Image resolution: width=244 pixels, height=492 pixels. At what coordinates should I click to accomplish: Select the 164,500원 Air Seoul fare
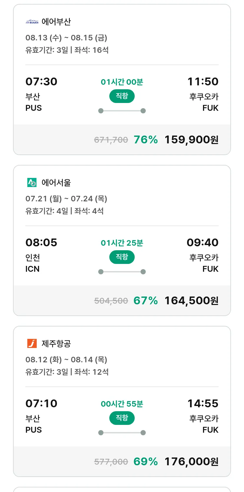point(191,301)
